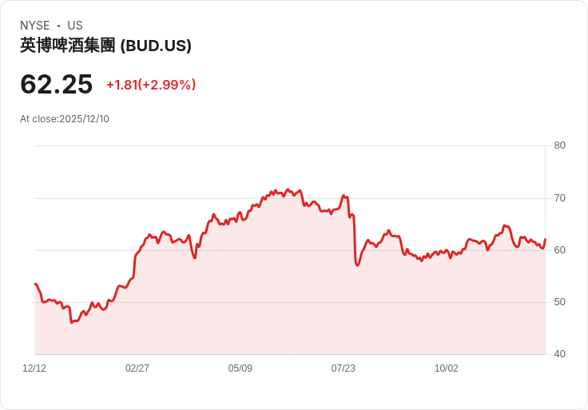This screenshot has width=588, height=410.
Task: Click the 10/02 date axis label
Action: [447, 368]
